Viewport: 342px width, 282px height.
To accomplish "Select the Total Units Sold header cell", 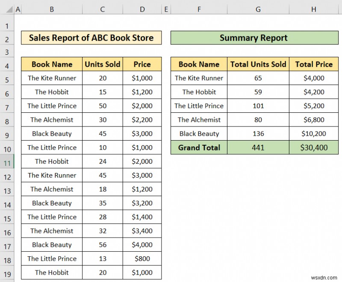I will (258, 64).
